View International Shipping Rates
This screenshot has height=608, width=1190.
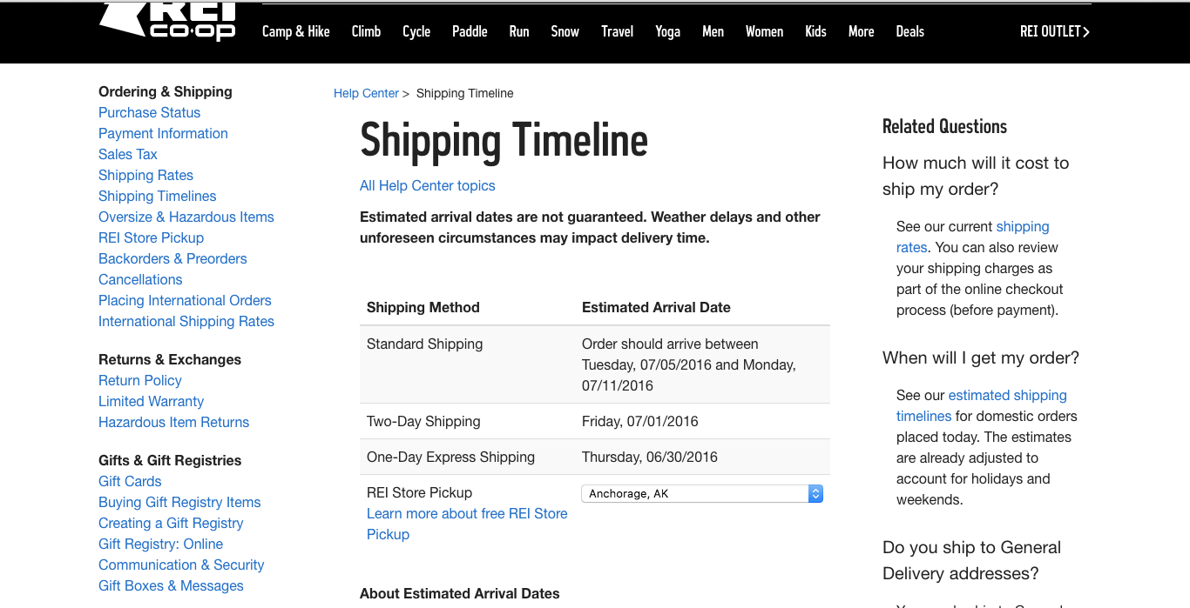click(186, 321)
